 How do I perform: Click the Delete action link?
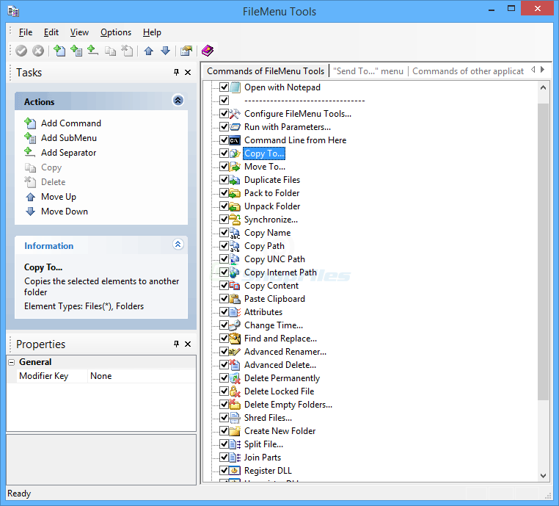[53, 182]
